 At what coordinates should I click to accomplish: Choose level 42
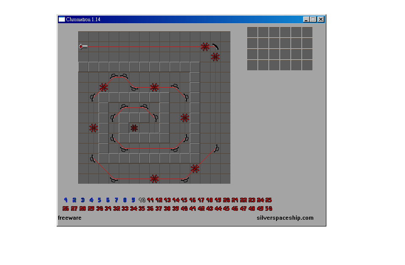pos(201,208)
